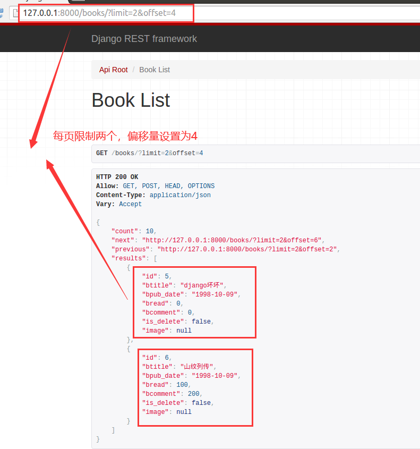Click the Book List breadcrumb
The height and width of the screenshot is (449, 420).
(155, 70)
